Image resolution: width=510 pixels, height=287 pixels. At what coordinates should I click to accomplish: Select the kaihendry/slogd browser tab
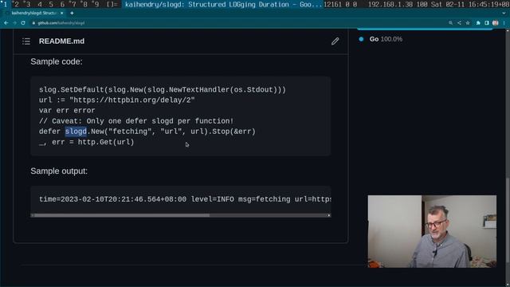coord(33,13)
